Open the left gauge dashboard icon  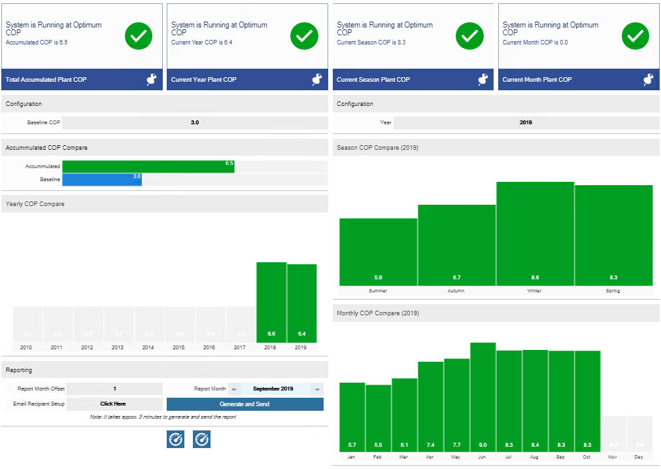pos(175,440)
